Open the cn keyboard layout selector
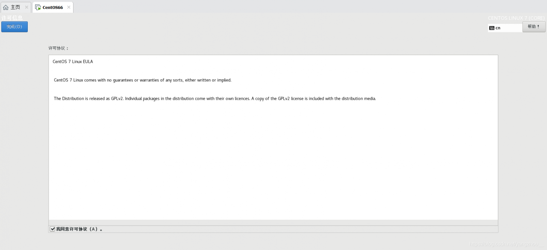The image size is (547, 250). (x=504, y=28)
